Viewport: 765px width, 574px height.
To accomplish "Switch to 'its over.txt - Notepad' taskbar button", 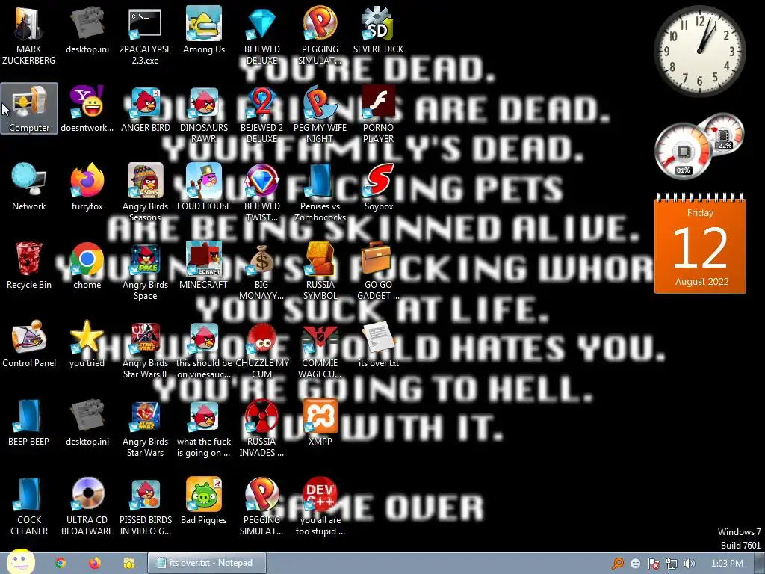I will click(x=207, y=563).
